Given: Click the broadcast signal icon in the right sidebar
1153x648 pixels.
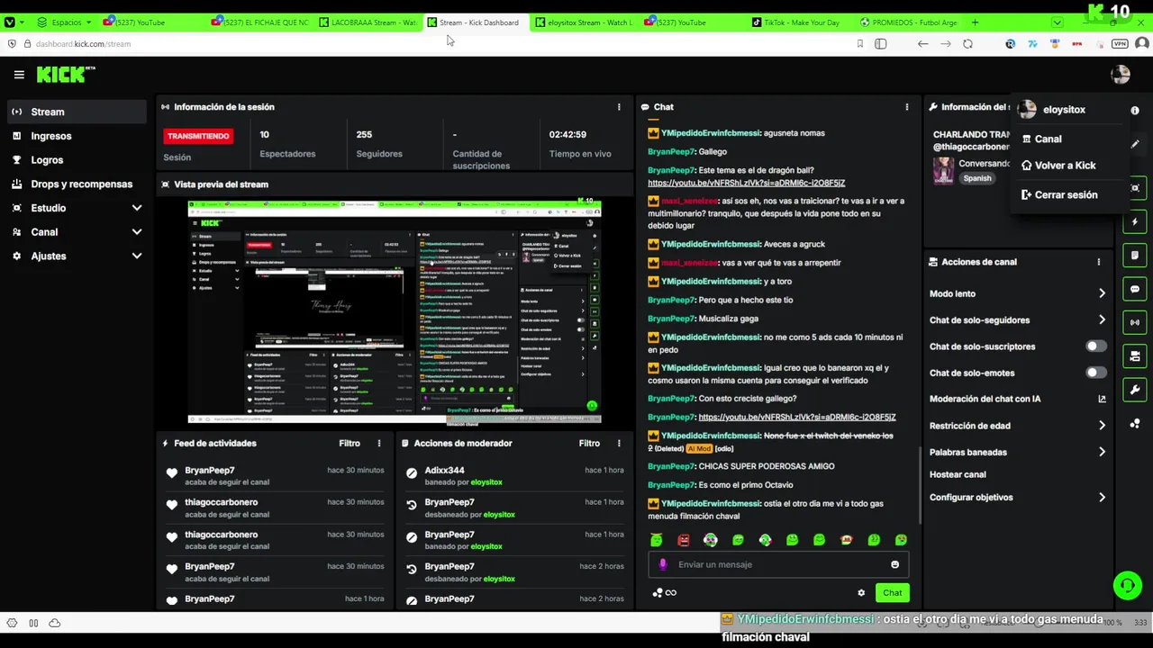Looking at the screenshot, I should 1135,322.
